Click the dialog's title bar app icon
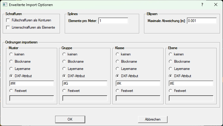 5,5
